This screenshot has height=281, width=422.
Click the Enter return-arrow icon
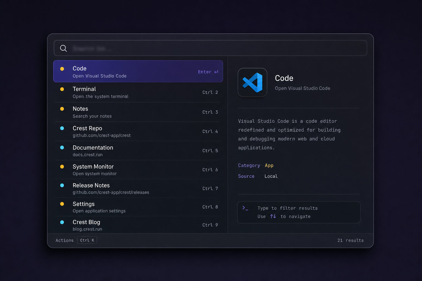point(216,72)
